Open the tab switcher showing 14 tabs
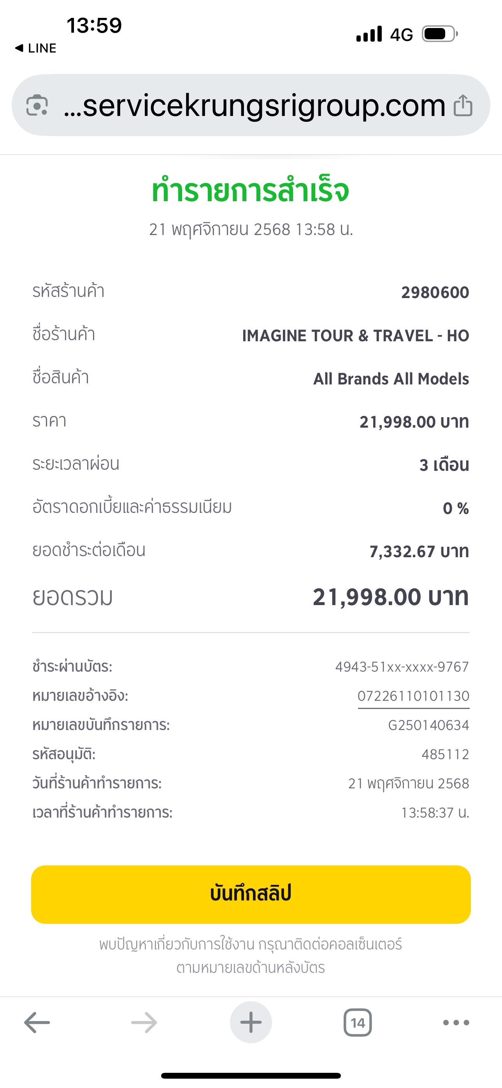This screenshot has height=1088, width=502. coord(358,1023)
